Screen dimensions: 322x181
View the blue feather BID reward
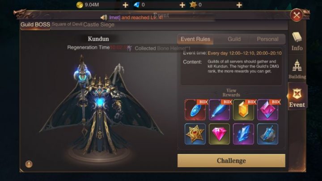coord(219,110)
